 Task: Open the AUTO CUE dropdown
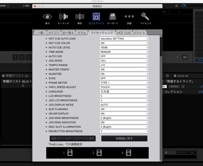click(x=124, y=56)
